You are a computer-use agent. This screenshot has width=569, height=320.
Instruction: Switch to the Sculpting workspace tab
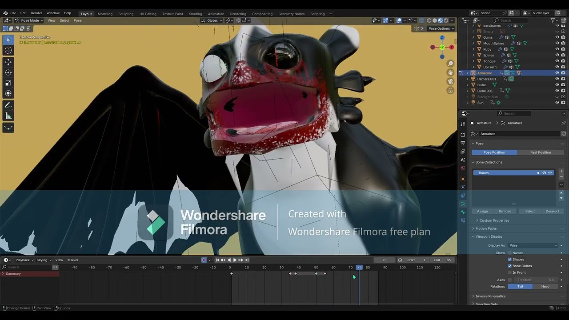[x=126, y=14]
